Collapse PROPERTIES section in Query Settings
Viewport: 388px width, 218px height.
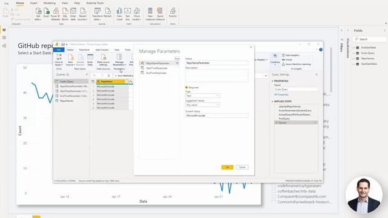[272, 81]
